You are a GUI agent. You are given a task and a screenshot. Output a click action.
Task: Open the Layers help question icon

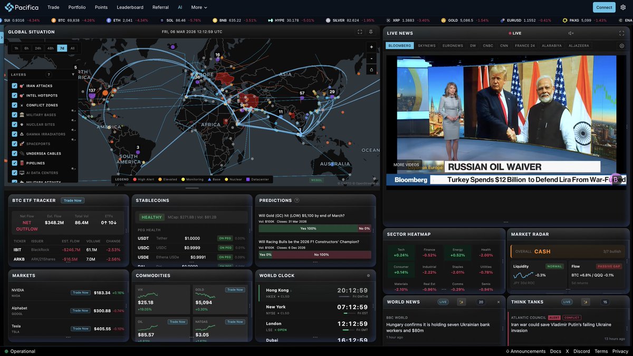[x=49, y=75]
